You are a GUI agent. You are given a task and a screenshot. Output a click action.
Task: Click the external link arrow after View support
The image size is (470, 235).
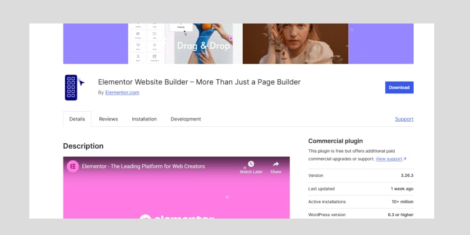(405, 159)
